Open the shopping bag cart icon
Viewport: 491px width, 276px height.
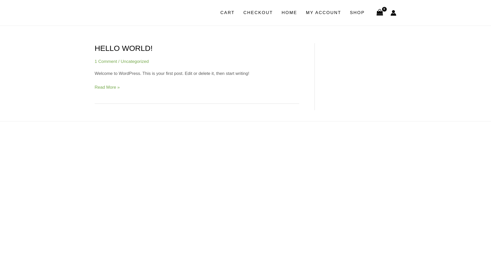(380, 13)
